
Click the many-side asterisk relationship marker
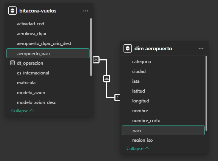(96, 60)
